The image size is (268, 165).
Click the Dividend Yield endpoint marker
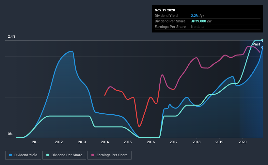click(x=262, y=47)
